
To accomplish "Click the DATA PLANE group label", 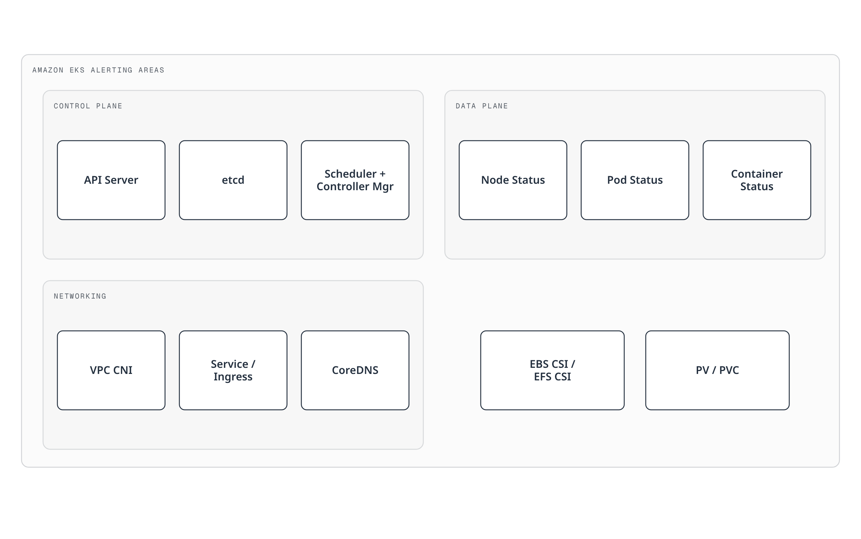I will pos(482,106).
